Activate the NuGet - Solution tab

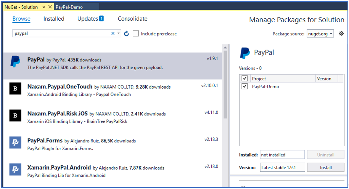tap(21, 7)
